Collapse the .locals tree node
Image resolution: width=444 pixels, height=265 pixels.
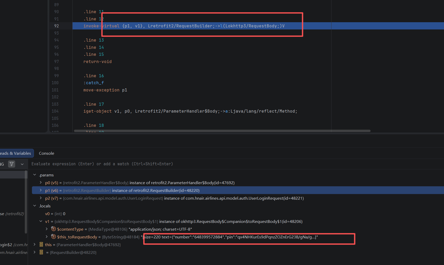click(35, 206)
